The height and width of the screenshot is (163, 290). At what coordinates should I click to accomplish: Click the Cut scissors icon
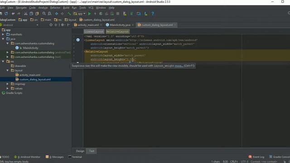pos(26,14)
